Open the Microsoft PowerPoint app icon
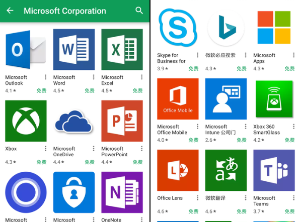The width and height of the screenshot is (300, 222). [x=122, y=121]
